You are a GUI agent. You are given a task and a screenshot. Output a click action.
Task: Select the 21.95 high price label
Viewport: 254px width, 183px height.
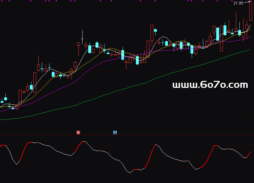[238, 3]
